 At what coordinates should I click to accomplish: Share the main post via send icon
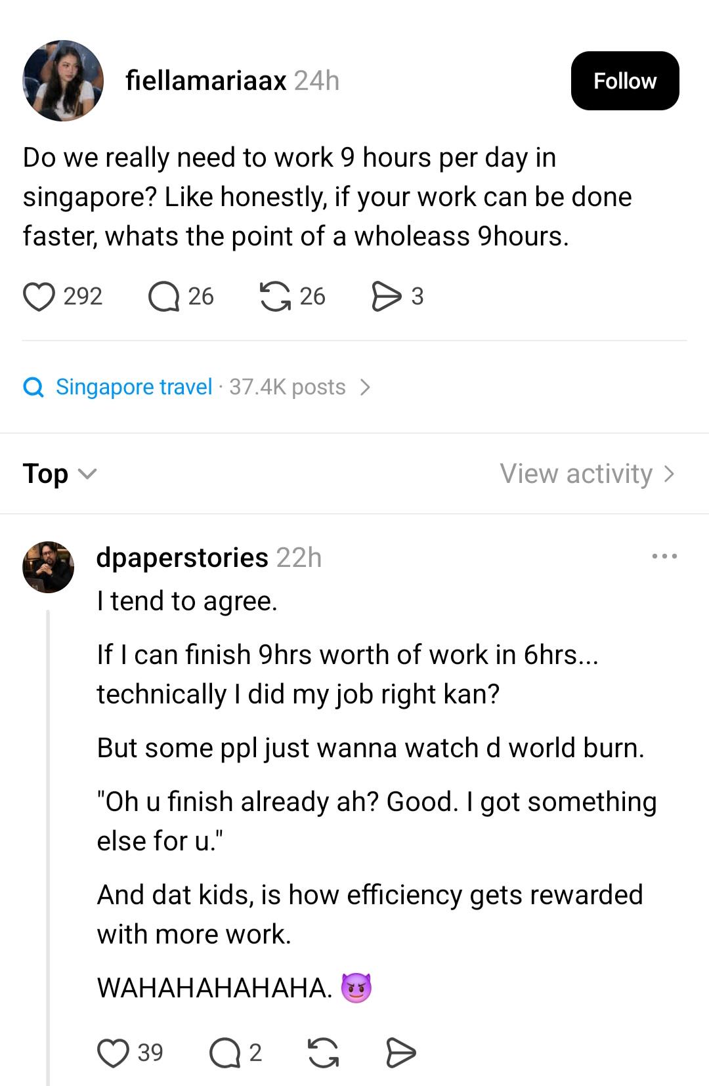tap(387, 296)
